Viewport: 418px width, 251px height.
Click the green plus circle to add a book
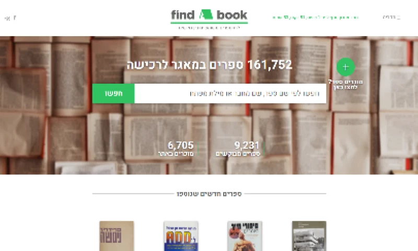[345, 67]
